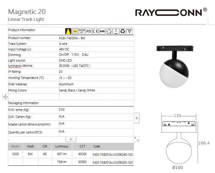Click the product number 'M20-T43001A - 9W'
Image resolution: width=215 pixels, height=173 pixels.
tap(72, 38)
